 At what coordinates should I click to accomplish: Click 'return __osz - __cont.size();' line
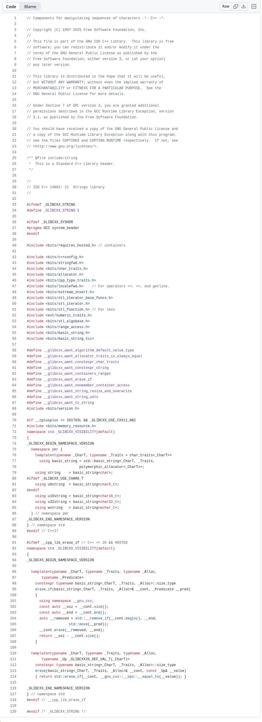pos(70,636)
